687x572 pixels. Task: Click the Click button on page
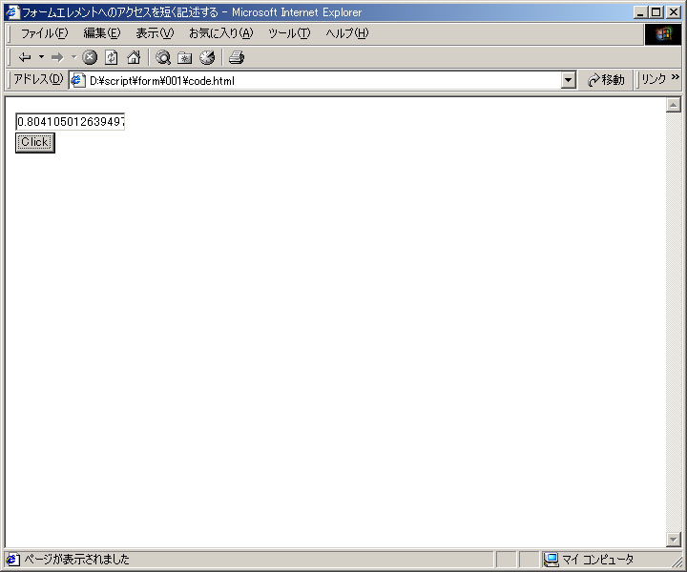coord(35,143)
